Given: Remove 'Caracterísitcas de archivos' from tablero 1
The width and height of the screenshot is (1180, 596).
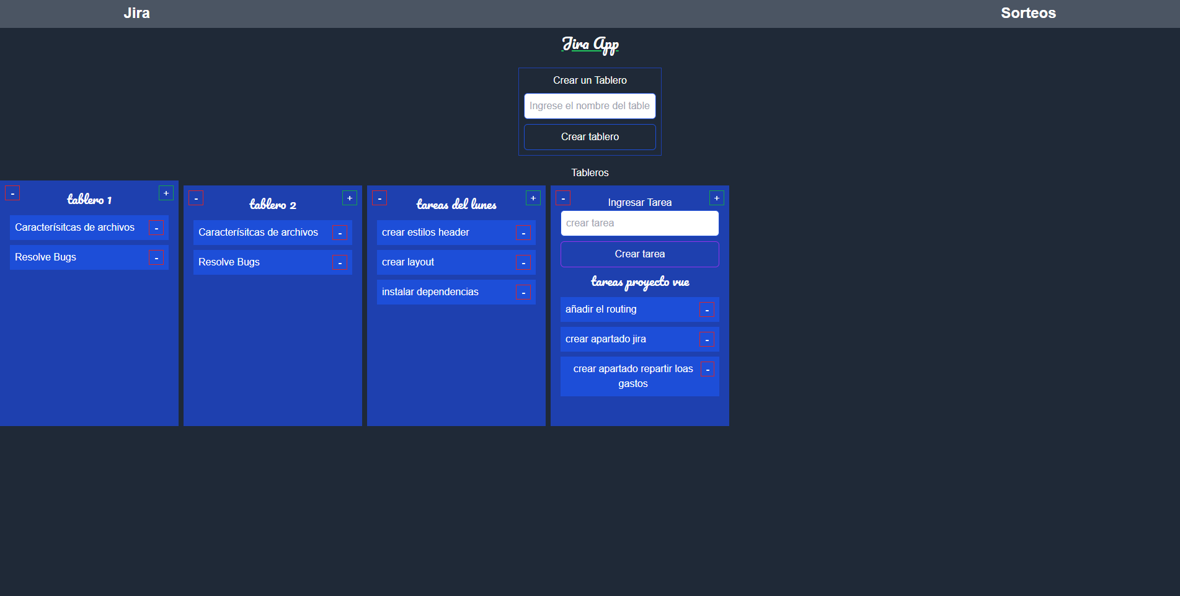Looking at the screenshot, I should click(156, 228).
